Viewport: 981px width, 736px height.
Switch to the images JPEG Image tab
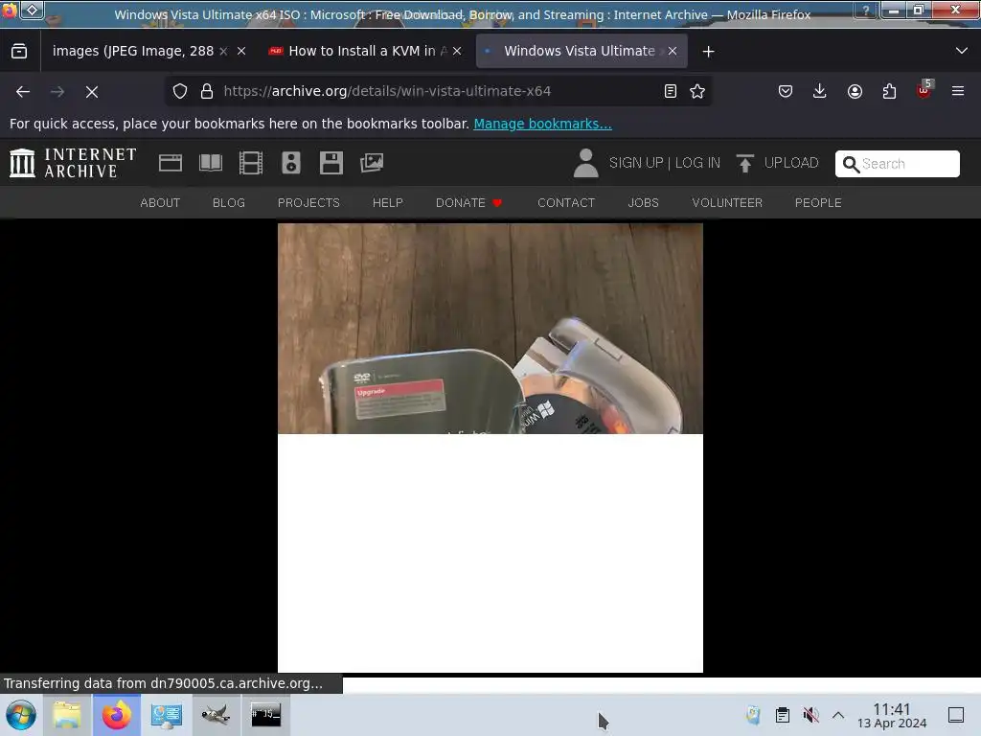134,52
